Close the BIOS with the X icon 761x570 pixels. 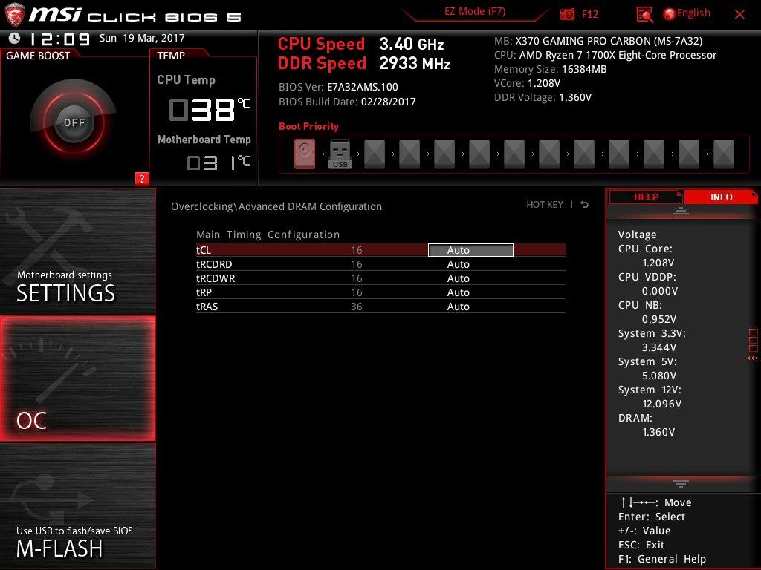coord(739,14)
